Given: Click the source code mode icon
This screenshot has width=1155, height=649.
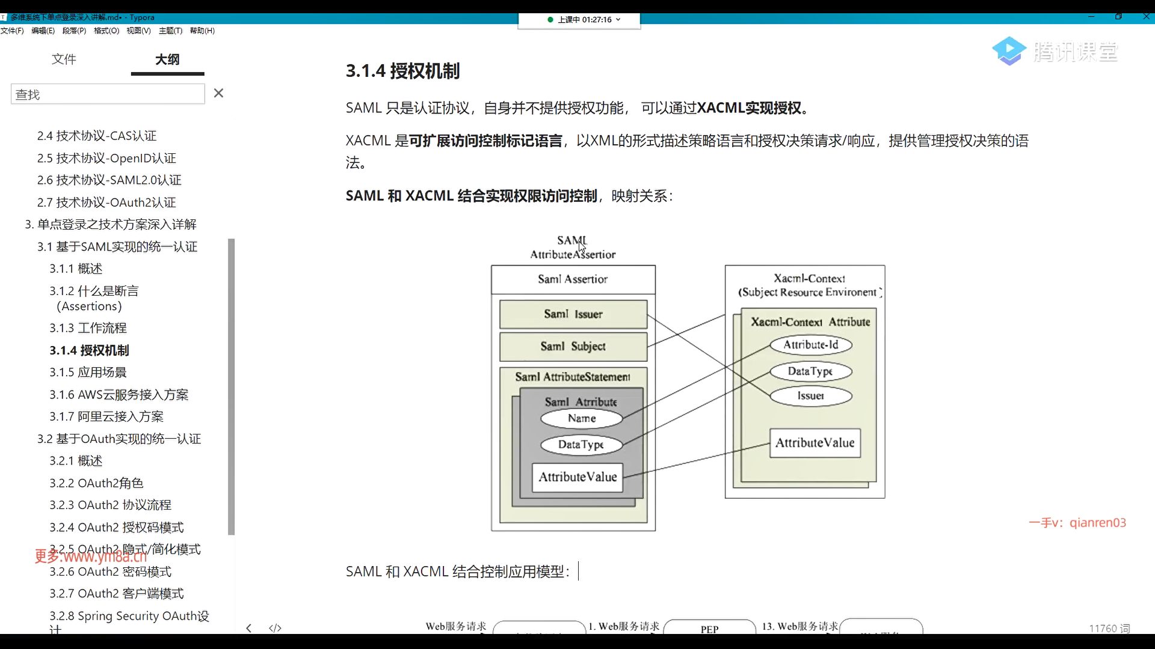Looking at the screenshot, I should coord(275,628).
